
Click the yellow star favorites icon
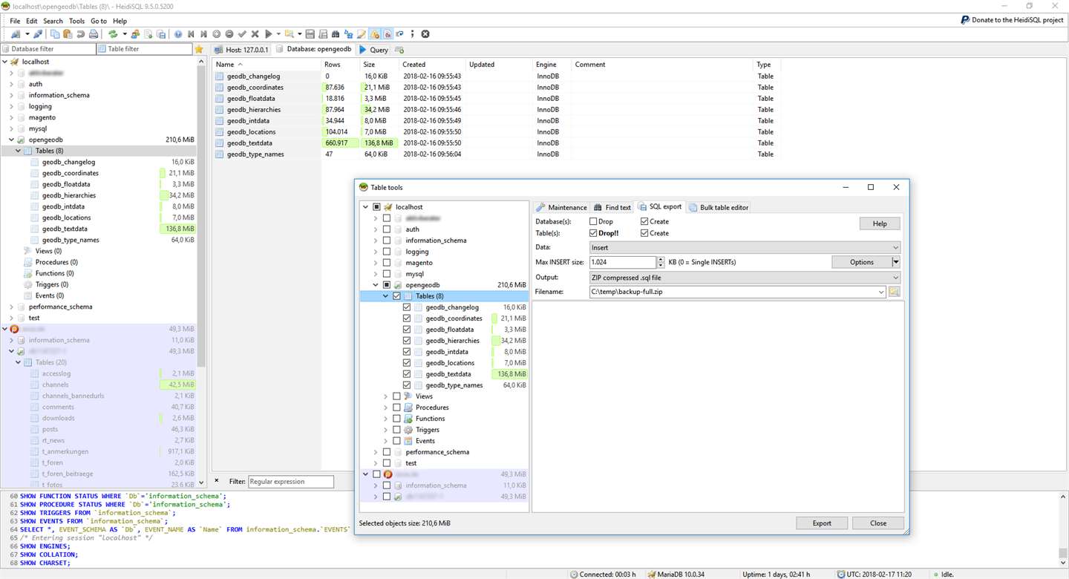pyautogui.click(x=199, y=49)
